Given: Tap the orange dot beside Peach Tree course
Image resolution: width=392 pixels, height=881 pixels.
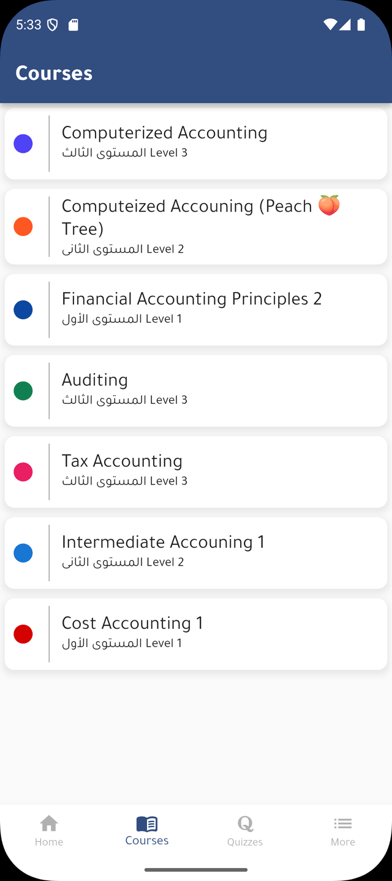Looking at the screenshot, I should (23, 227).
